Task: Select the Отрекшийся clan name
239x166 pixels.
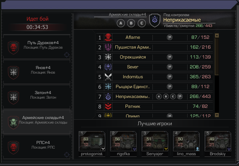Action: pyautogui.click(x=133, y=57)
